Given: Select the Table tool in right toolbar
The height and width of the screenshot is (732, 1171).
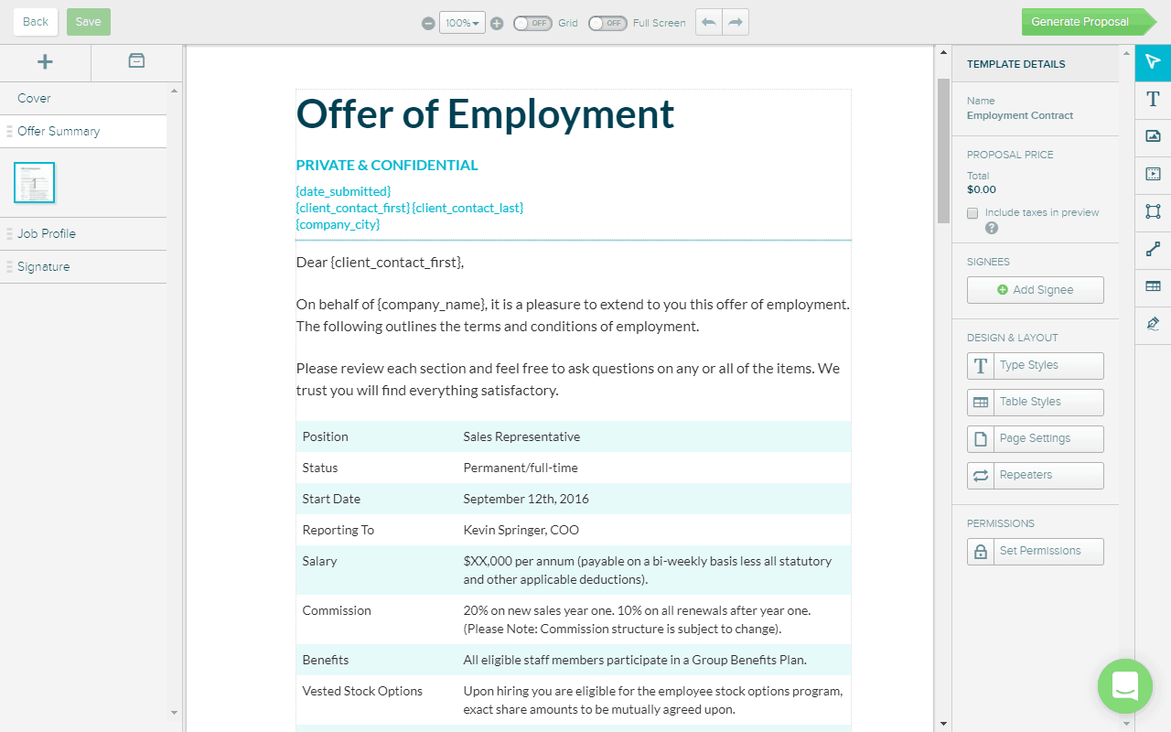Looking at the screenshot, I should click(1153, 286).
